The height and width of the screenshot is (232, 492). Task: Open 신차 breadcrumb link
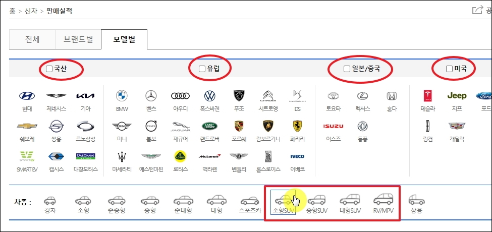pos(31,12)
